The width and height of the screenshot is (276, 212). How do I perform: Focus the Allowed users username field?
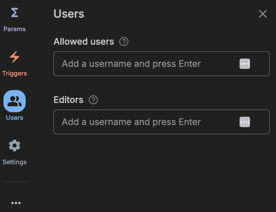(x=162, y=64)
